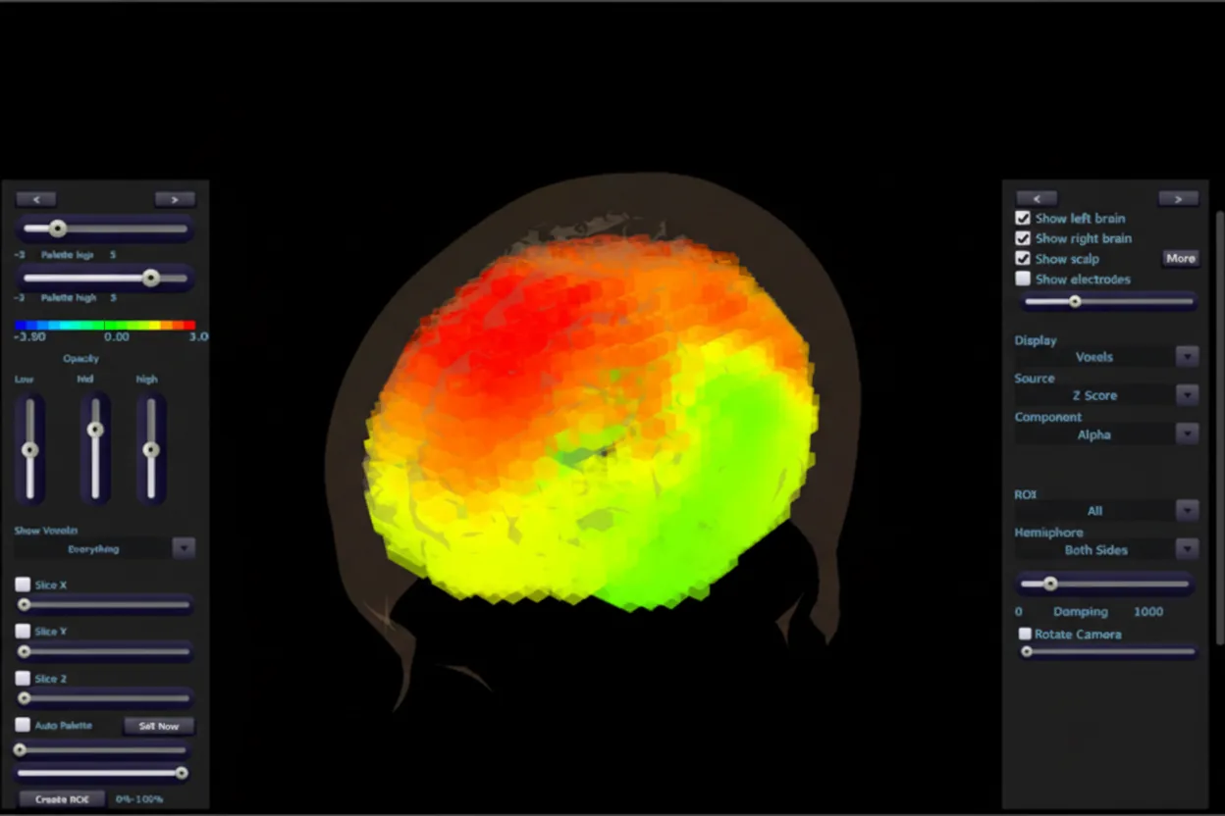Check the Slice X box
Image resolution: width=1225 pixels, height=816 pixels.
23,585
